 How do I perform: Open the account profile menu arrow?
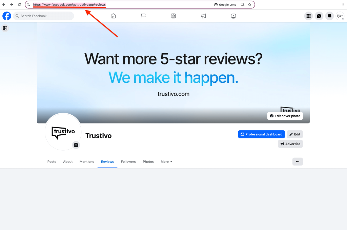(x=343, y=19)
